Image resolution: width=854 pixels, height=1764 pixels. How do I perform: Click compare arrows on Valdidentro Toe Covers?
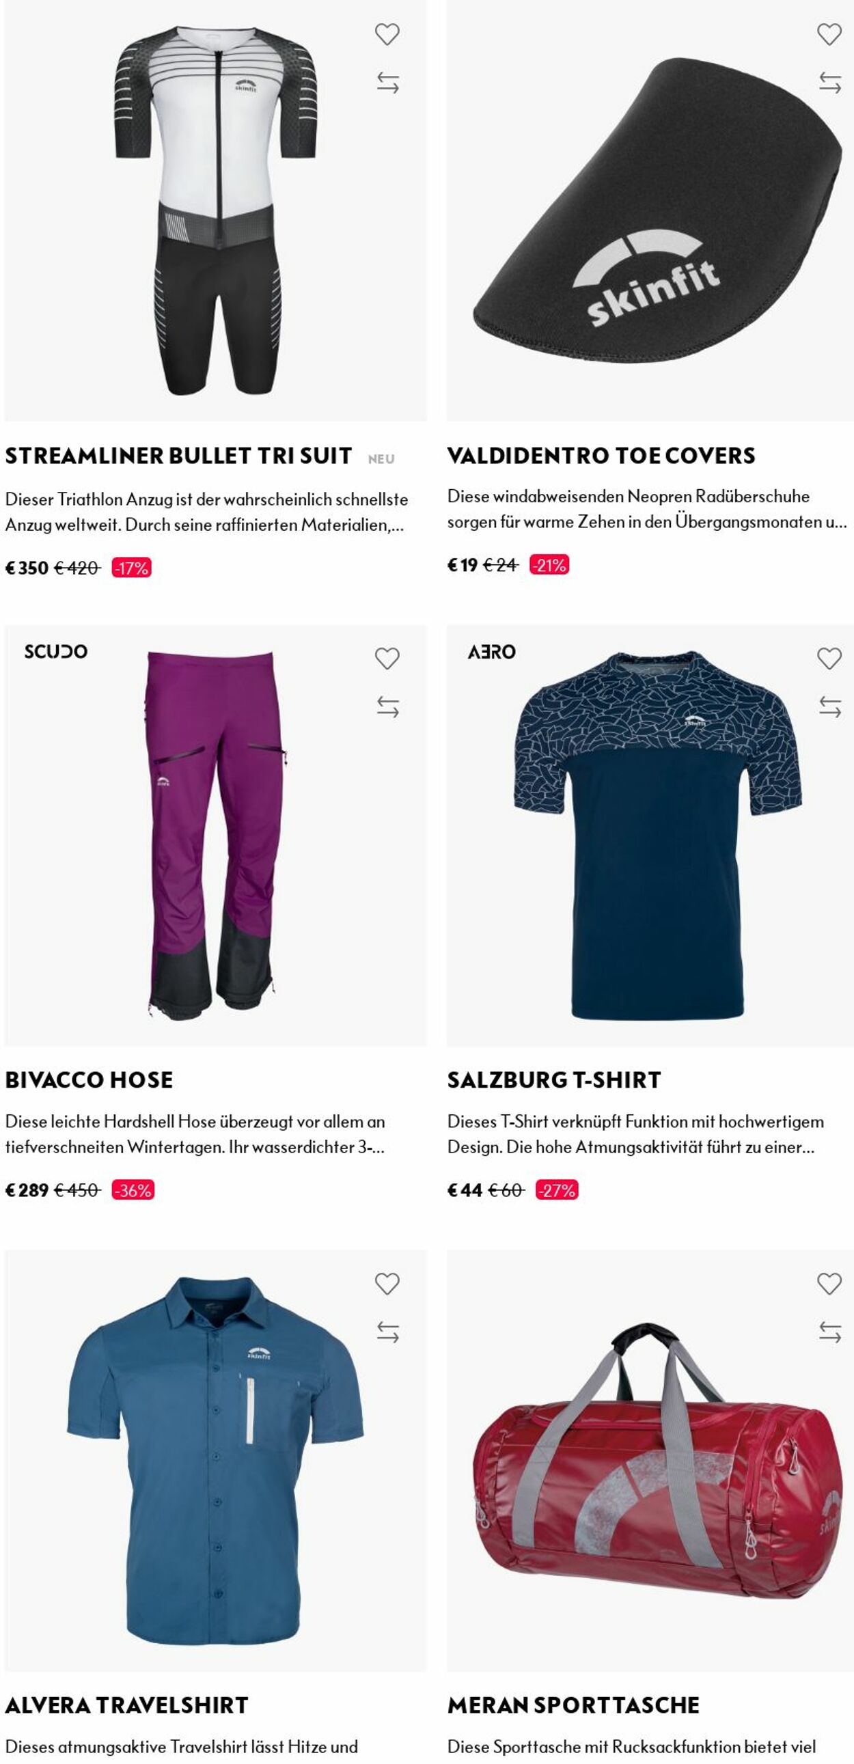(830, 83)
